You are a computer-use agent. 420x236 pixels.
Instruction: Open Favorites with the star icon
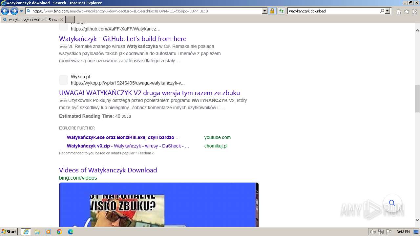(x=407, y=11)
